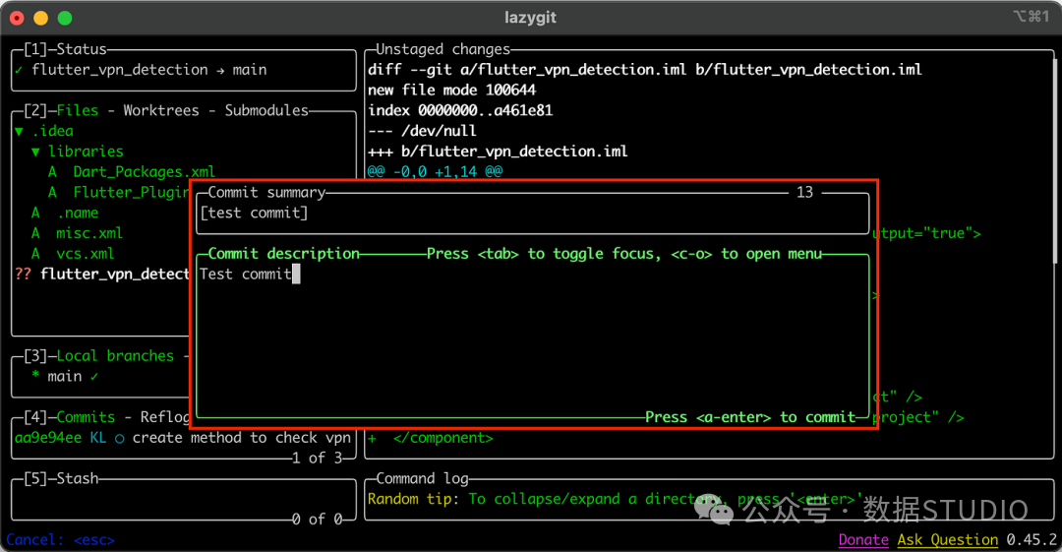This screenshot has width=1062, height=552.
Task: Click the +++ b/flutter_vpn_detection.iml line
Action: point(498,151)
